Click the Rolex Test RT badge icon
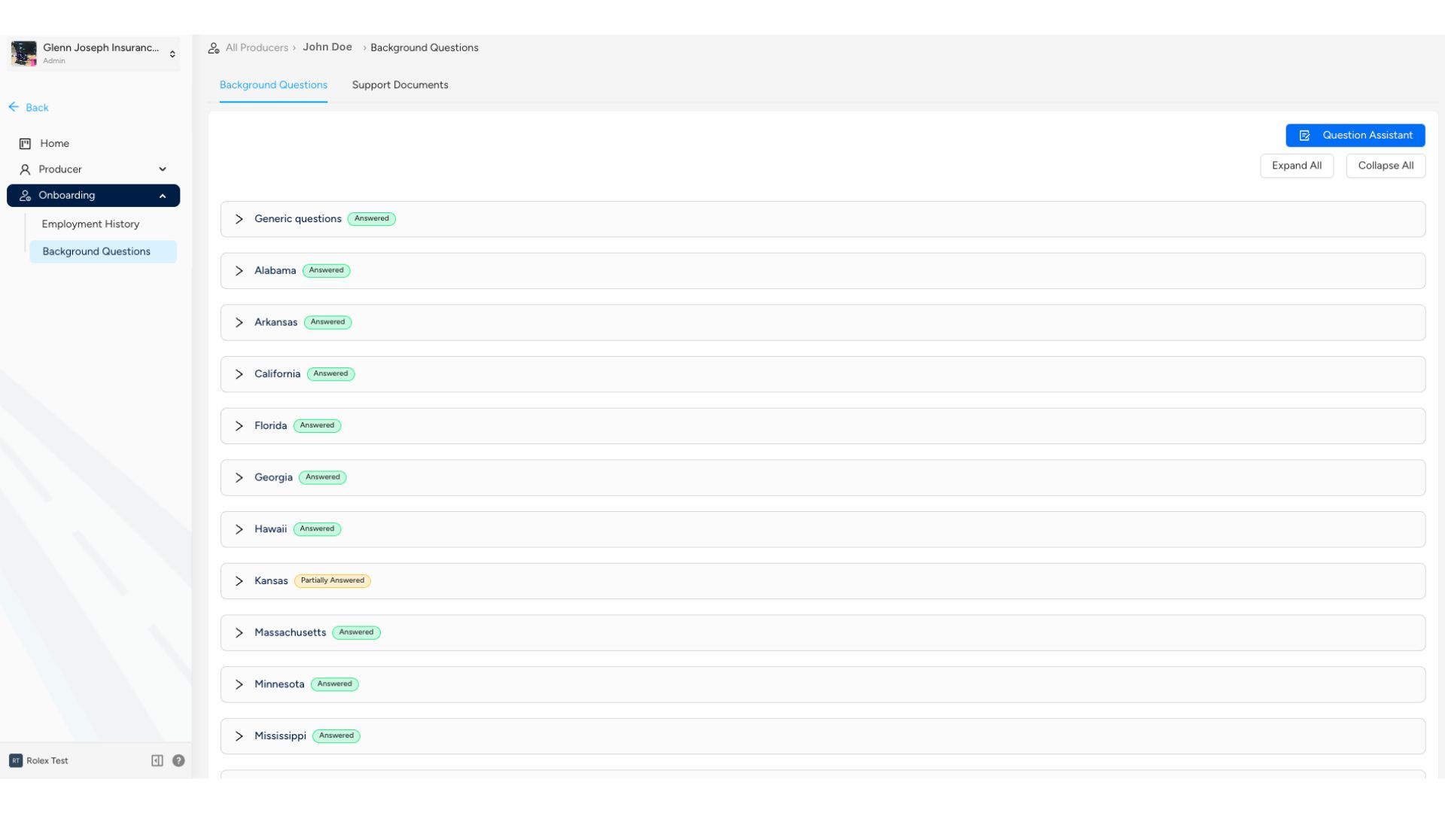1445x813 pixels. click(x=16, y=760)
